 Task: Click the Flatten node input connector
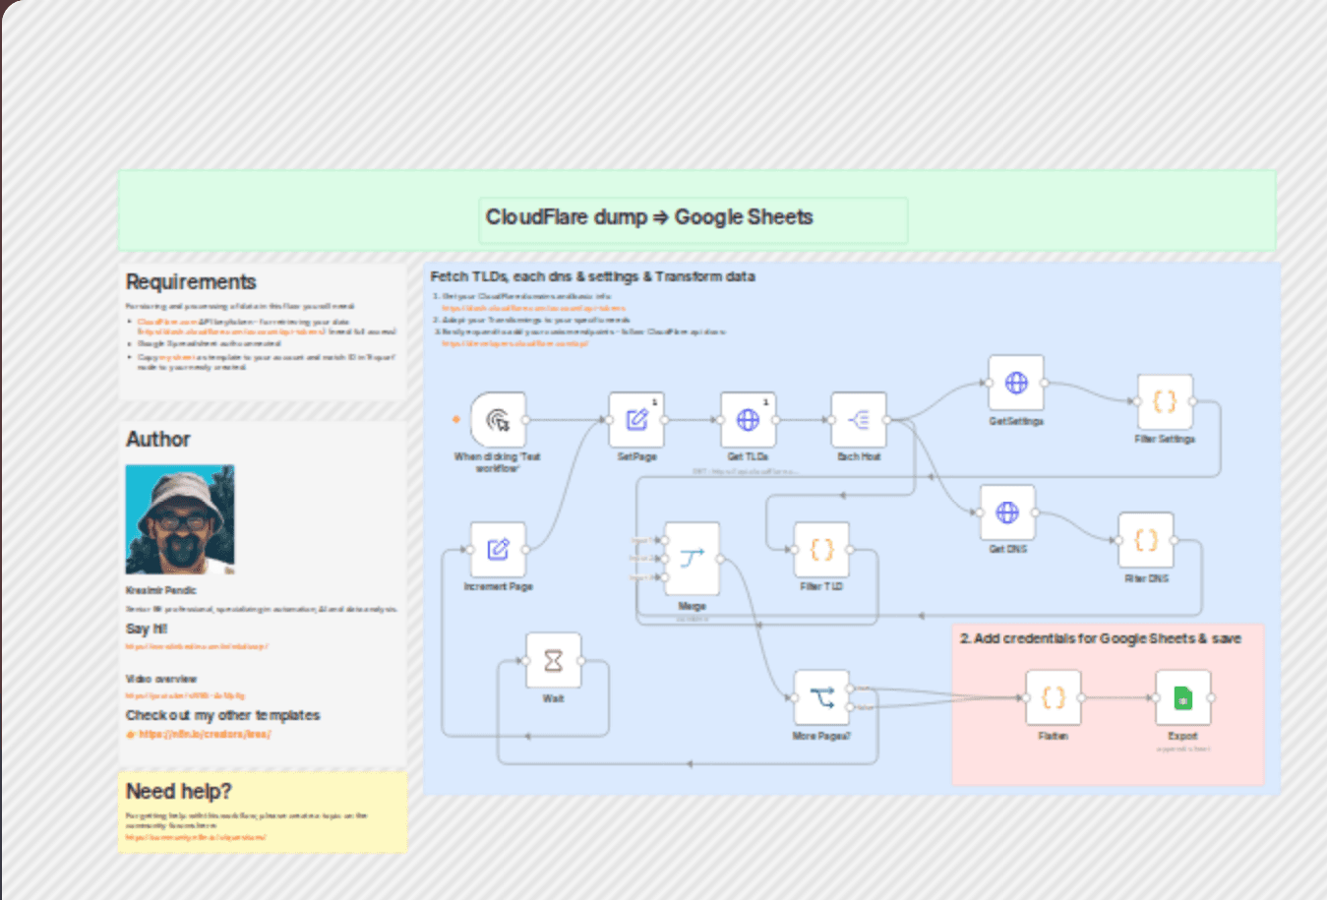tap(1025, 698)
